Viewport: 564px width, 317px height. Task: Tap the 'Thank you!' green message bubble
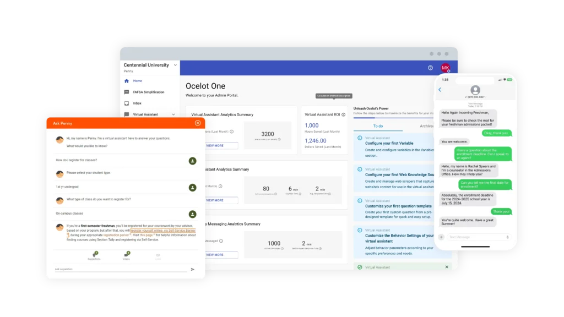[501, 211]
